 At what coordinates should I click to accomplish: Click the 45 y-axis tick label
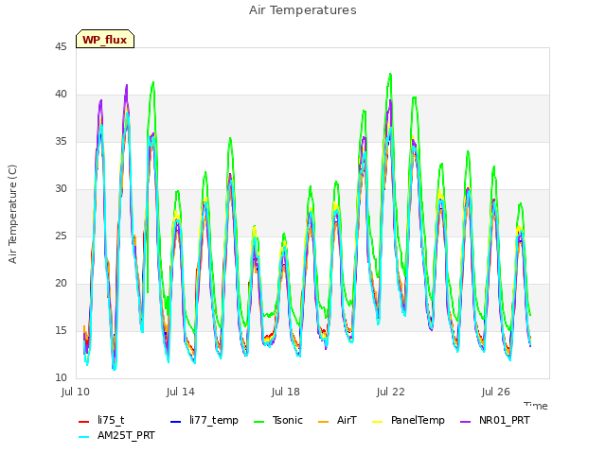pyautogui.click(x=61, y=46)
